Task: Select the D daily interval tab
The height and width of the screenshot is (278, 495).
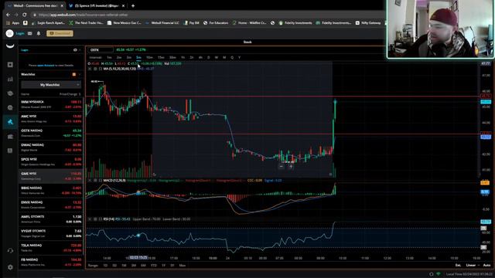Action: pyautogui.click(x=208, y=58)
